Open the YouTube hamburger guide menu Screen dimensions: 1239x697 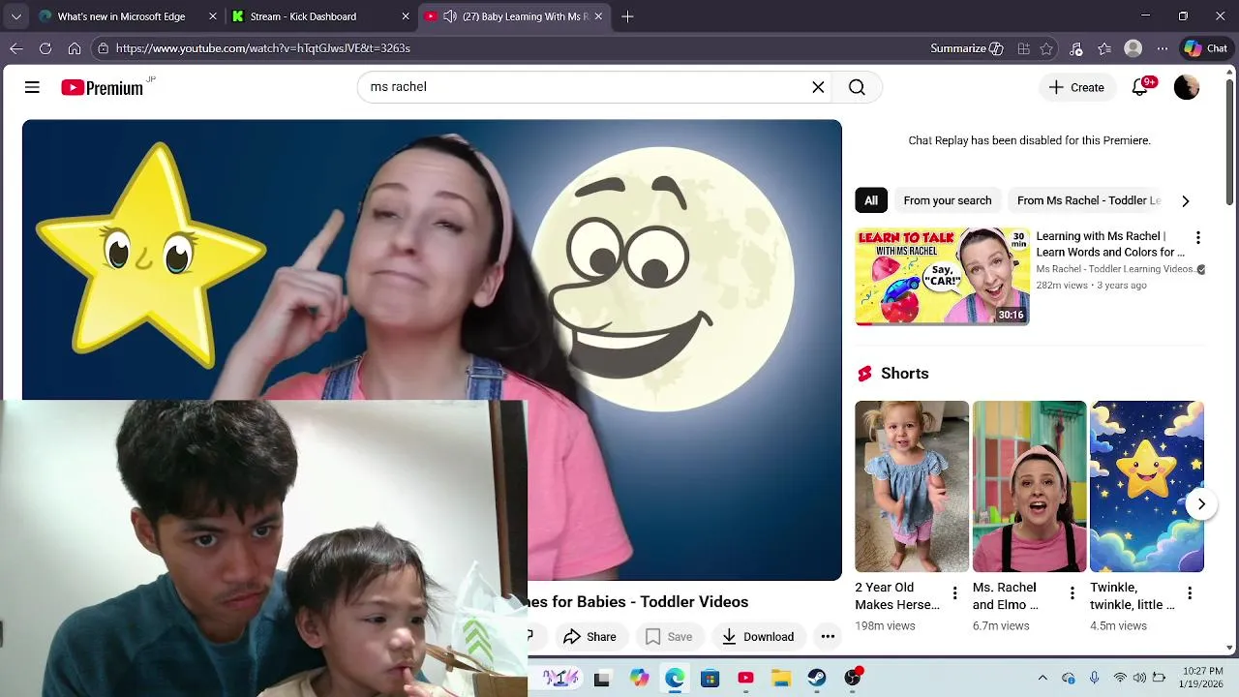click(x=32, y=87)
